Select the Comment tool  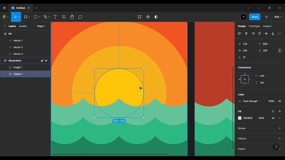80,17
